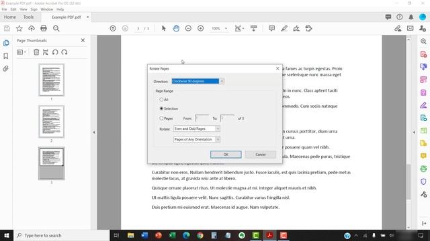Cancel the Rotate Pages dialog
The height and width of the screenshot is (241, 430).
tap(261, 155)
